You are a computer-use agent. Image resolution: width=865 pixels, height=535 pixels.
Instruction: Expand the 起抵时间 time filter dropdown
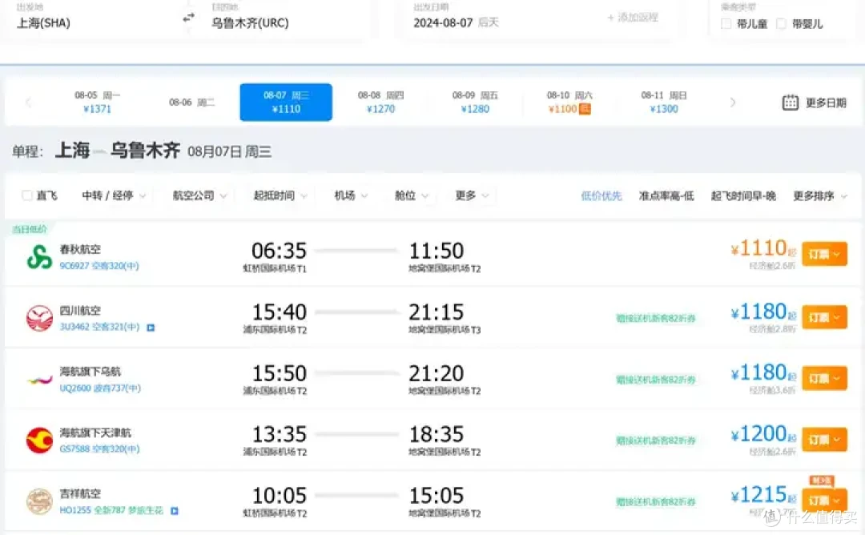click(280, 195)
